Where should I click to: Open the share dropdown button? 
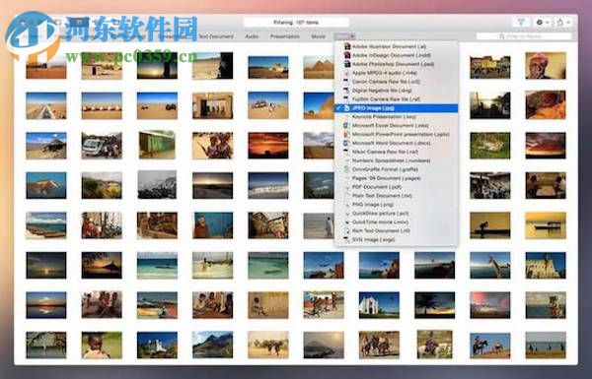pos(563,23)
